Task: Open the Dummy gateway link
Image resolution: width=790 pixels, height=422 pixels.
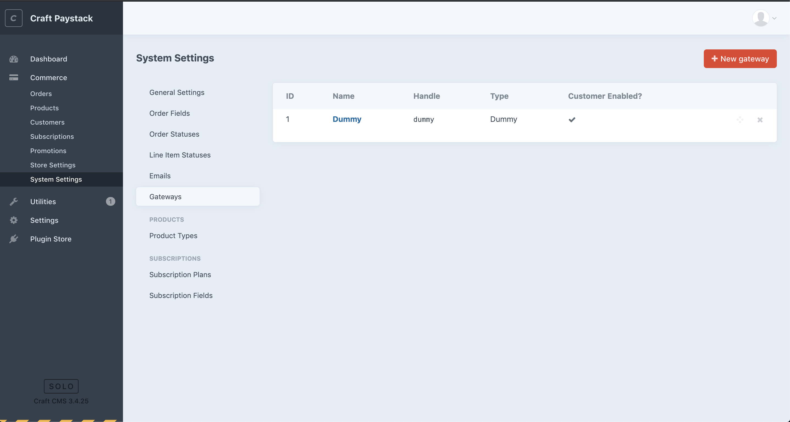Action: pos(347,119)
